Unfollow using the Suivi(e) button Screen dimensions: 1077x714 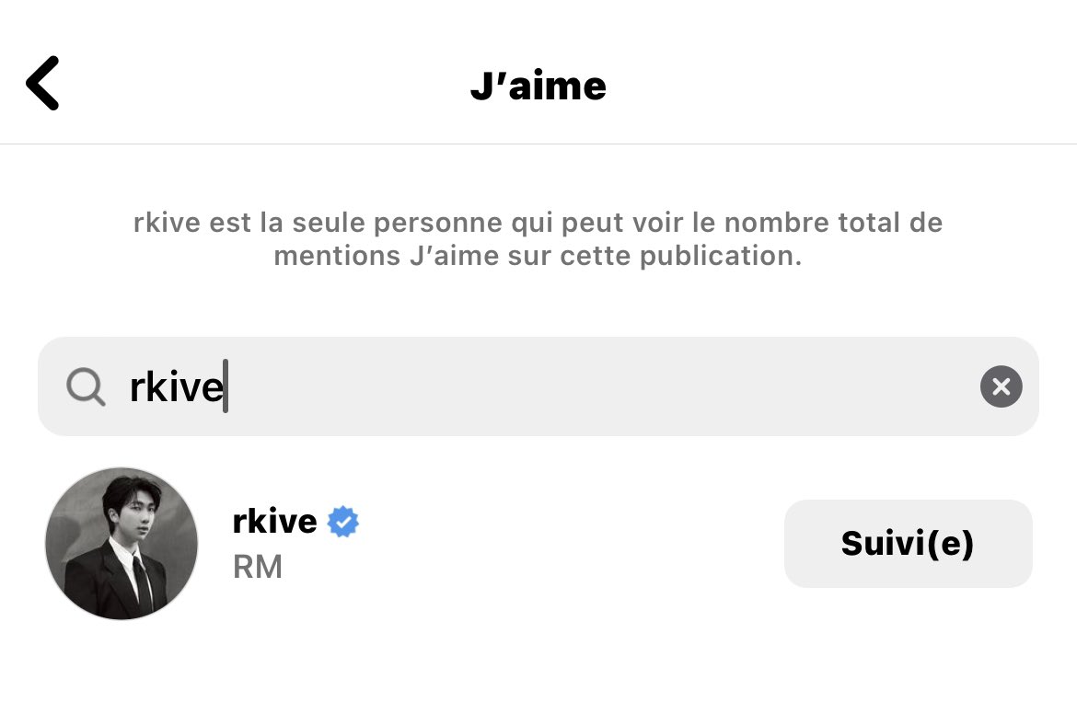click(908, 543)
